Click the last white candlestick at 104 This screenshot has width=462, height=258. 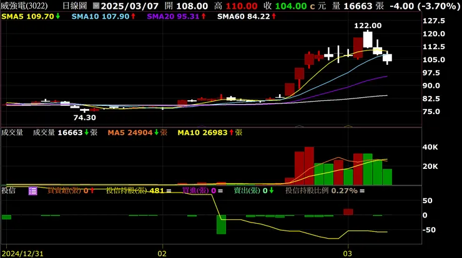387,58
